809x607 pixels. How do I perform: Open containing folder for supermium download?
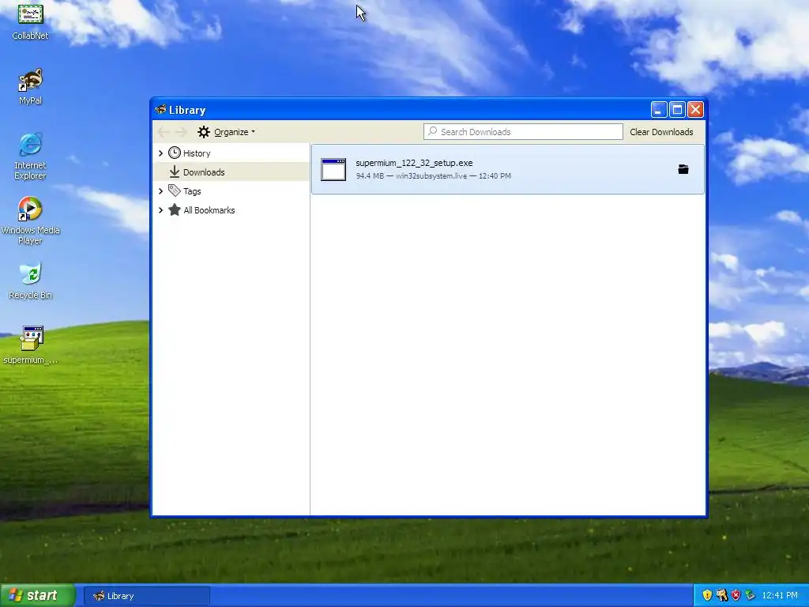tap(683, 169)
